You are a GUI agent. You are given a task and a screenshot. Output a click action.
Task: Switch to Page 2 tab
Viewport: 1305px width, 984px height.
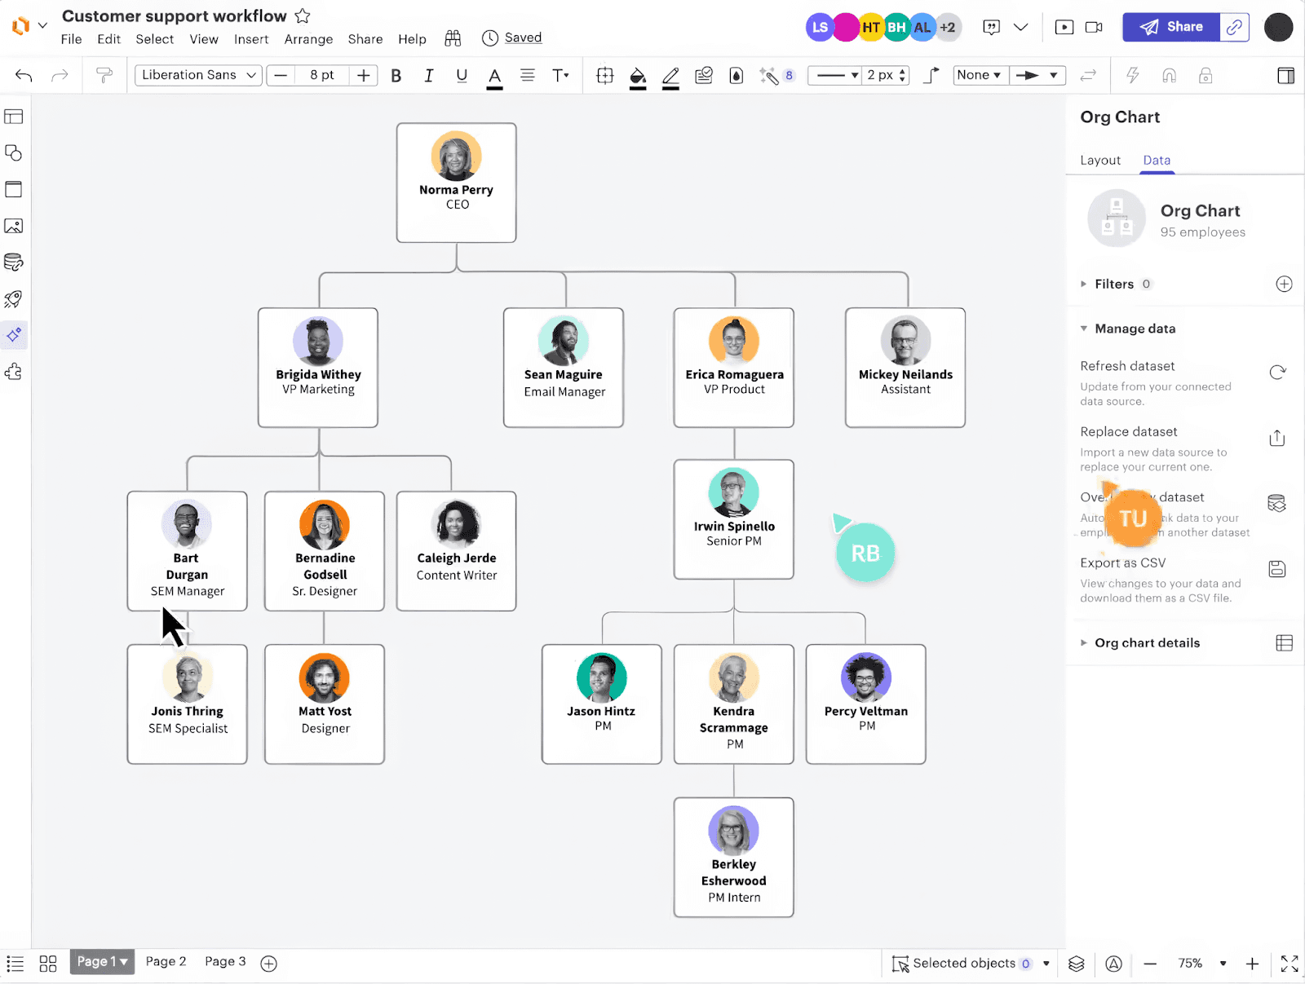pos(166,961)
